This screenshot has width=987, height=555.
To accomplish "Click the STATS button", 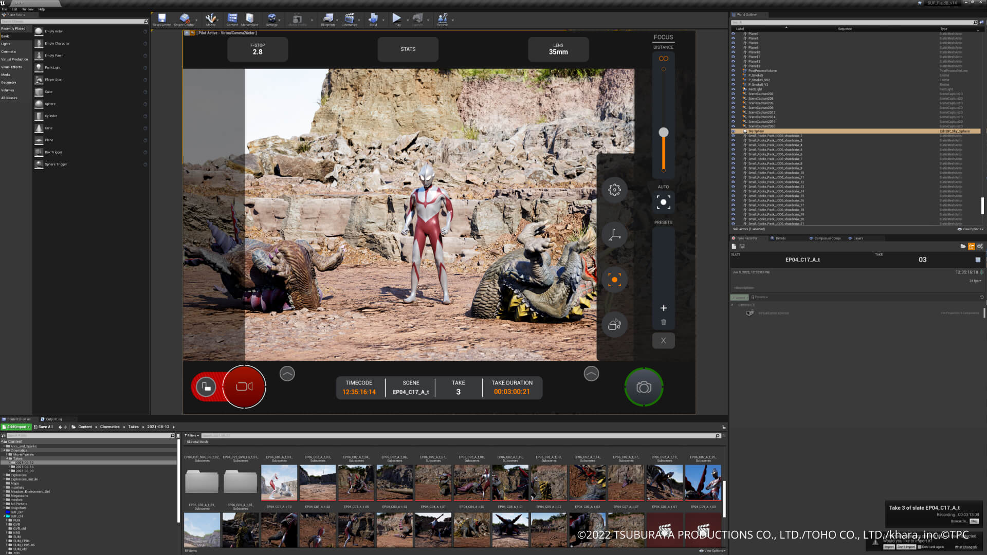I will coord(408,49).
